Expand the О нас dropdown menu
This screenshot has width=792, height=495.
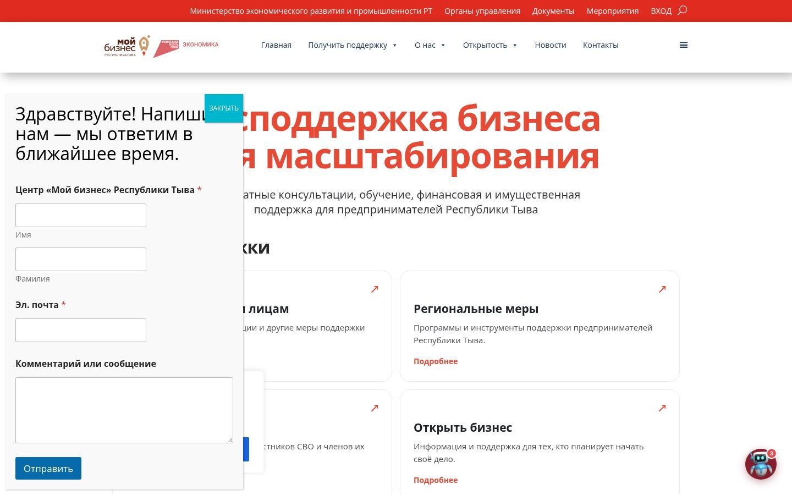click(x=430, y=45)
